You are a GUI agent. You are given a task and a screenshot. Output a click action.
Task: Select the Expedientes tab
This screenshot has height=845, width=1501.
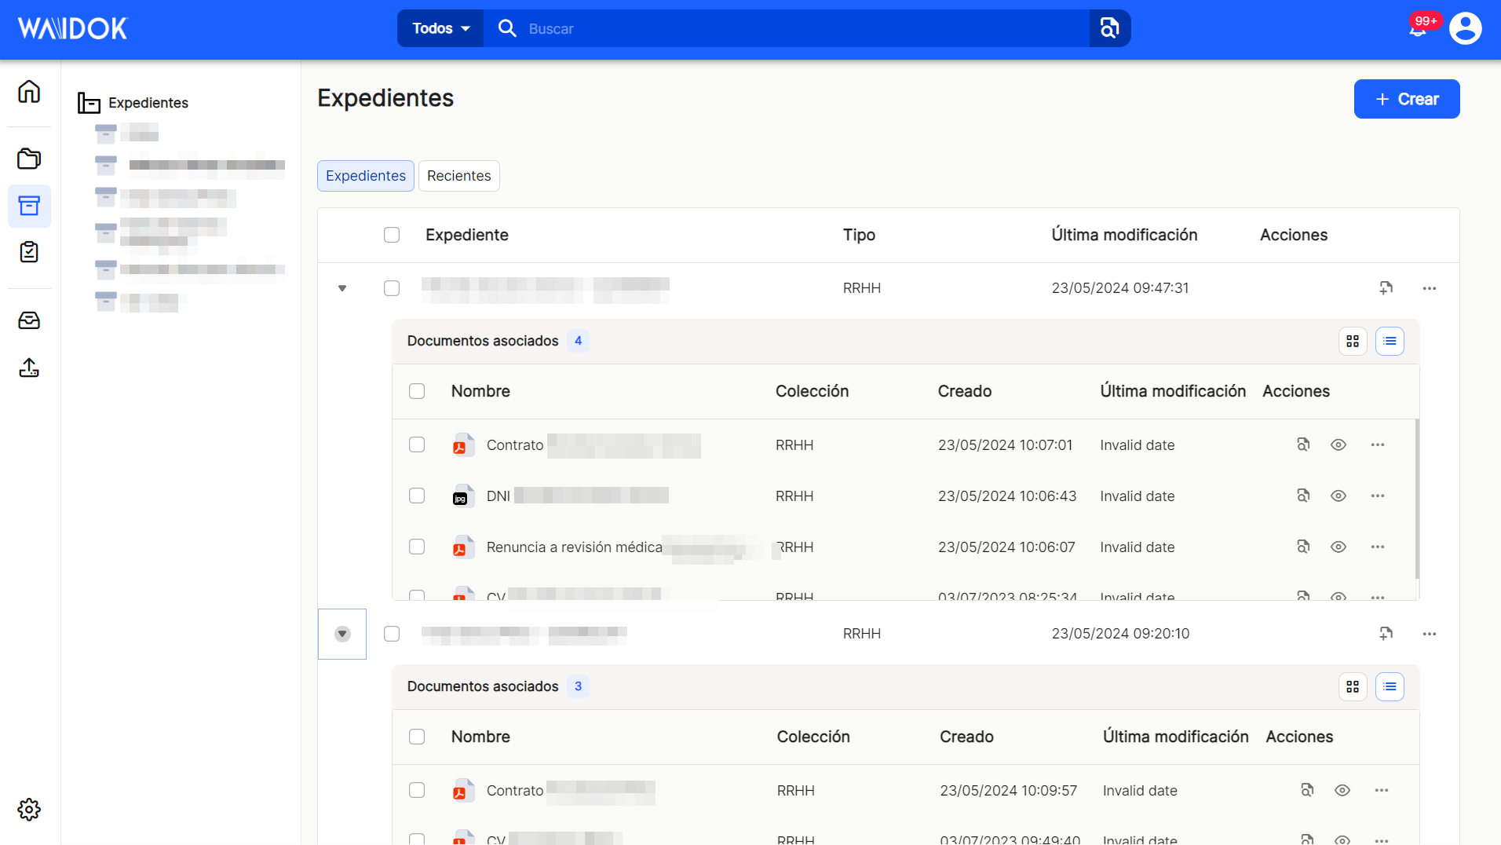click(x=366, y=176)
